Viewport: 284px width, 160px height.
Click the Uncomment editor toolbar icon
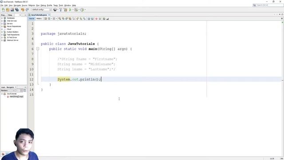(x=107, y=19)
